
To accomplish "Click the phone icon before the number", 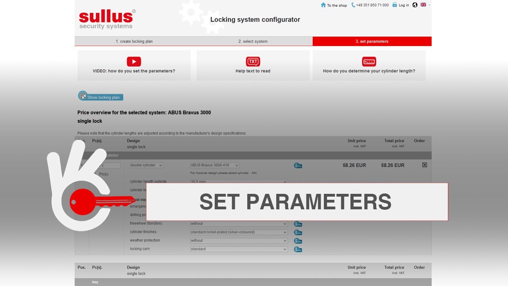I will 353,5.
